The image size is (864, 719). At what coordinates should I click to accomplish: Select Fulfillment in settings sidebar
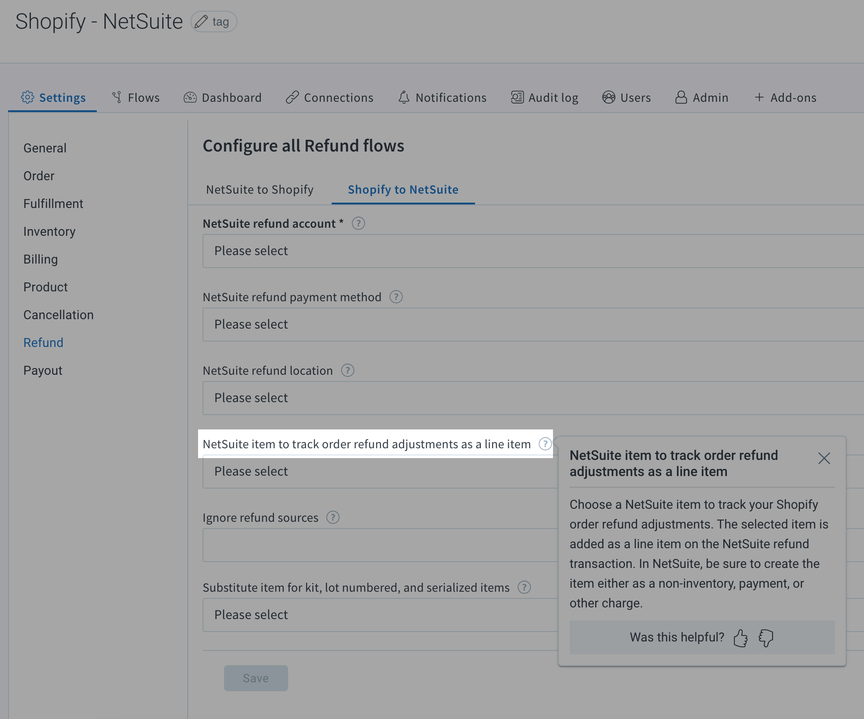tap(53, 204)
